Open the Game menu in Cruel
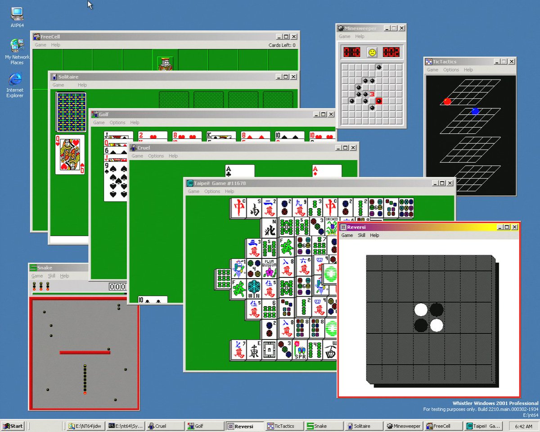 pyautogui.click(x=137, y=156)
